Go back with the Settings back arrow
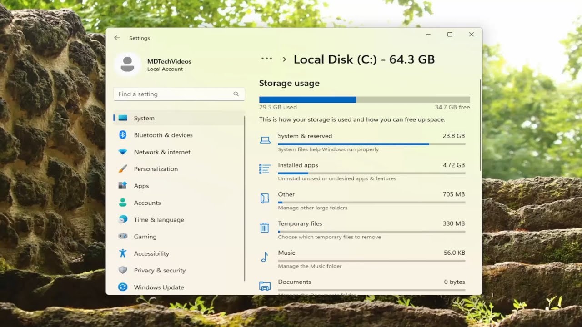The width and height of the screenshot is (582, 327). click(117, 38)
